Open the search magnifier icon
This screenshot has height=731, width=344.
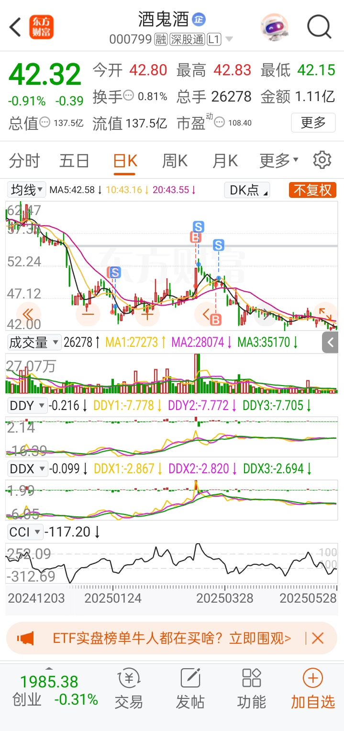(x=319, y=27)
